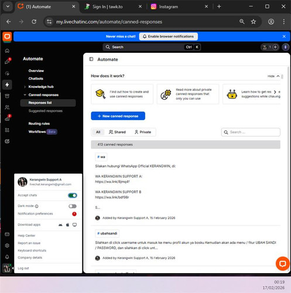The width and height of the screenshot is (291, 293).
Task: Open the site information icon in address bar
Action: [x=49, y=22]
